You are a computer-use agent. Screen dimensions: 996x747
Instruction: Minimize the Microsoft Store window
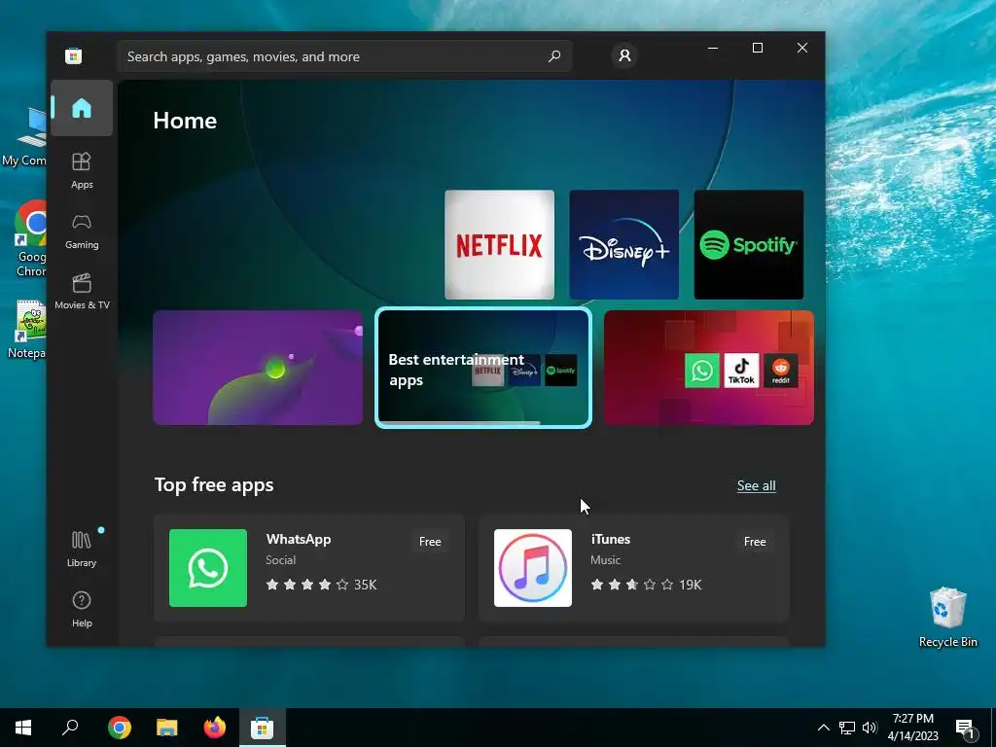713,49
